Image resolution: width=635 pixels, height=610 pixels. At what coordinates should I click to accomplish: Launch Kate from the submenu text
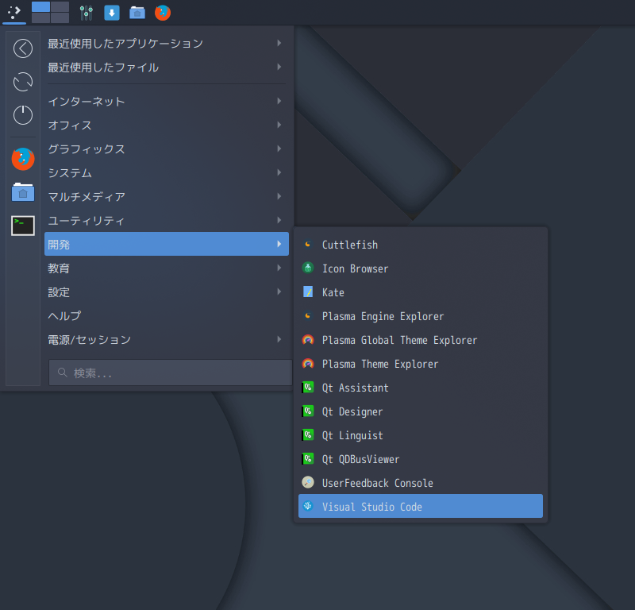pyautogui.click(x=333, y=292)
